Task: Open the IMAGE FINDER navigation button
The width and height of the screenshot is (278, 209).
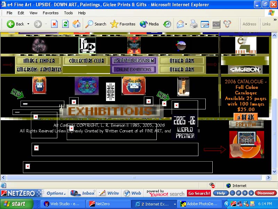Action: tap(39, 61)
